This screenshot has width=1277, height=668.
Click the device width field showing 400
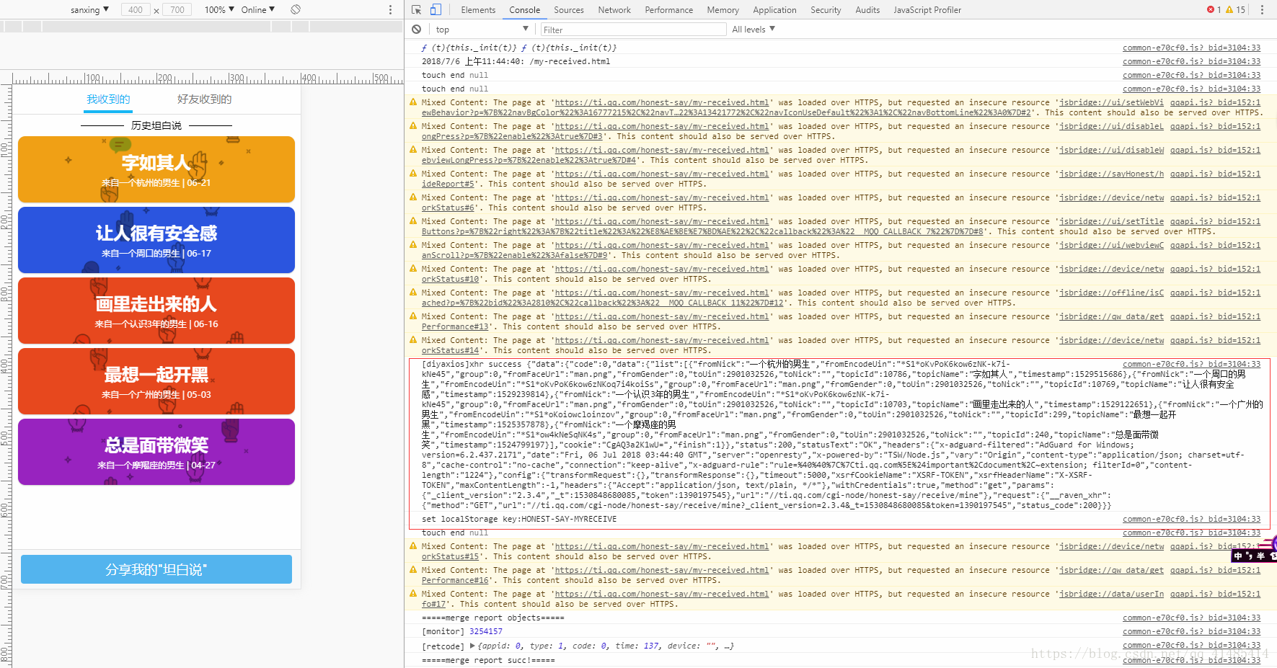136,9
